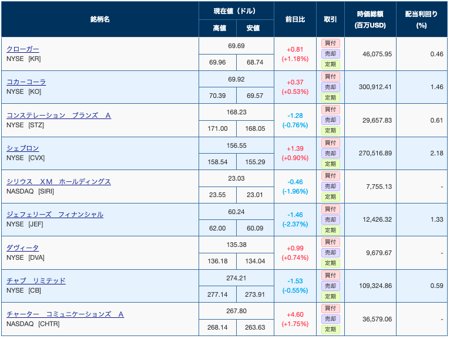The width and height of the screenshot is (450, 339).
Task: Select the high price 62.00 cell
Action: pos(217,228)
